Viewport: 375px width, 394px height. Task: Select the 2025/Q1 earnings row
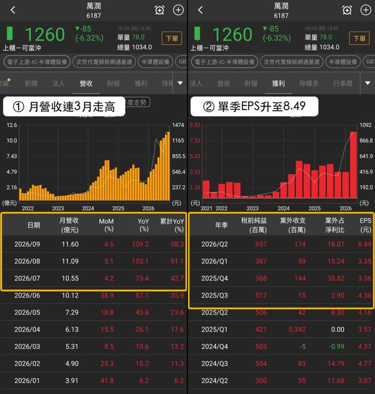coord(282,329)
